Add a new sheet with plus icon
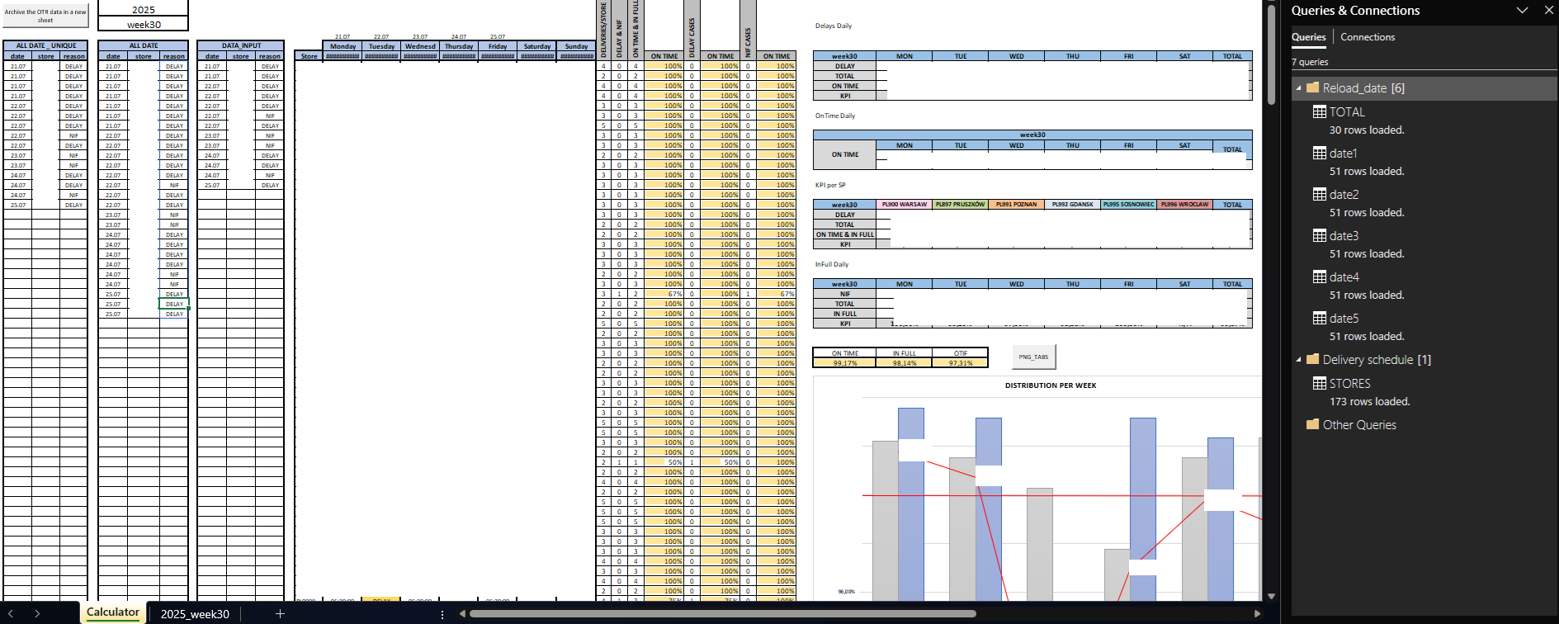The height and width of the screenshot is (624, 1559). 280,613
